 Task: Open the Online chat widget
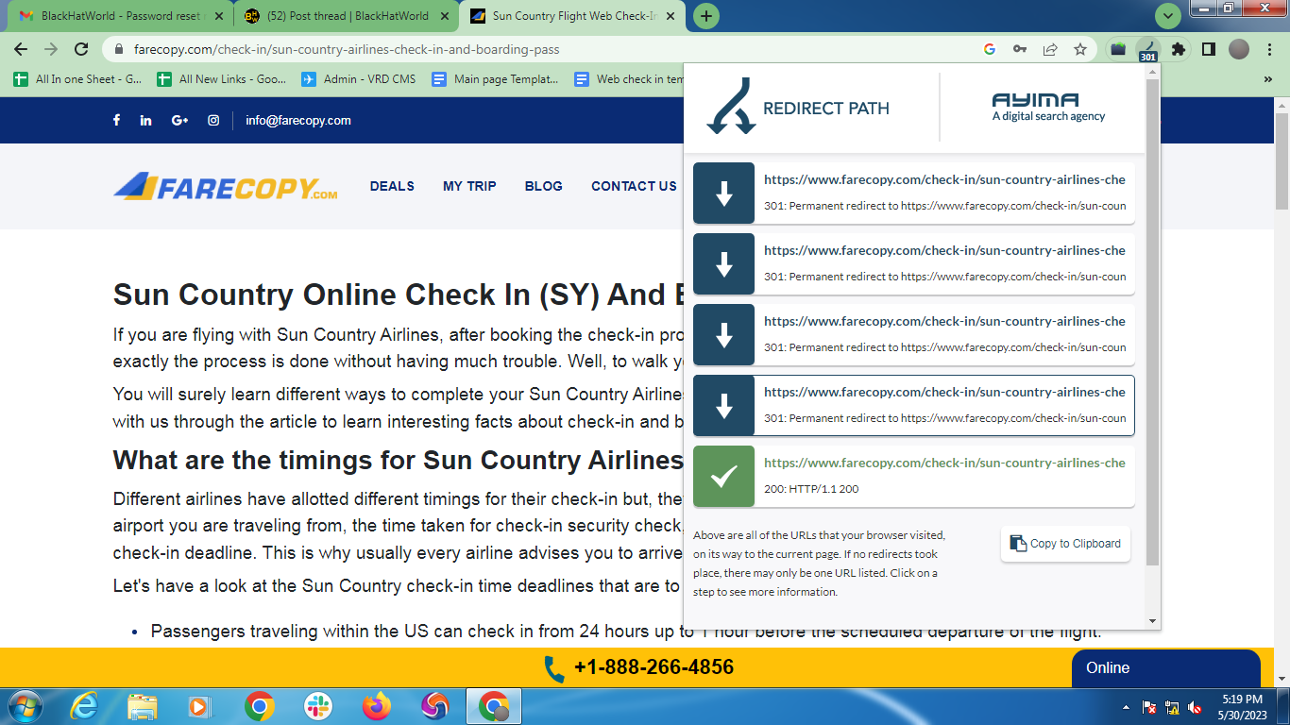pos(1166,667)
